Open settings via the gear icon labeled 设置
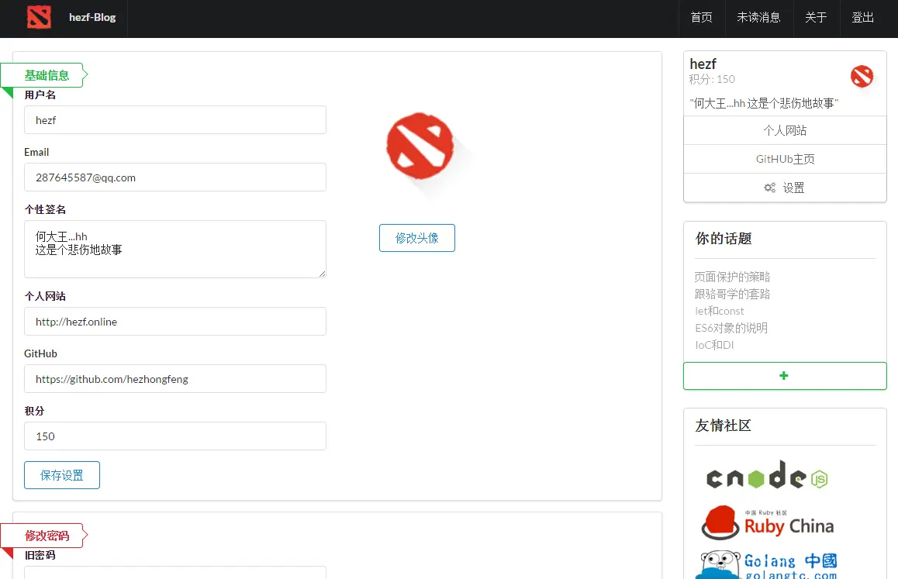The height and width of the screenshot is (579, 898). click(784, 187)
